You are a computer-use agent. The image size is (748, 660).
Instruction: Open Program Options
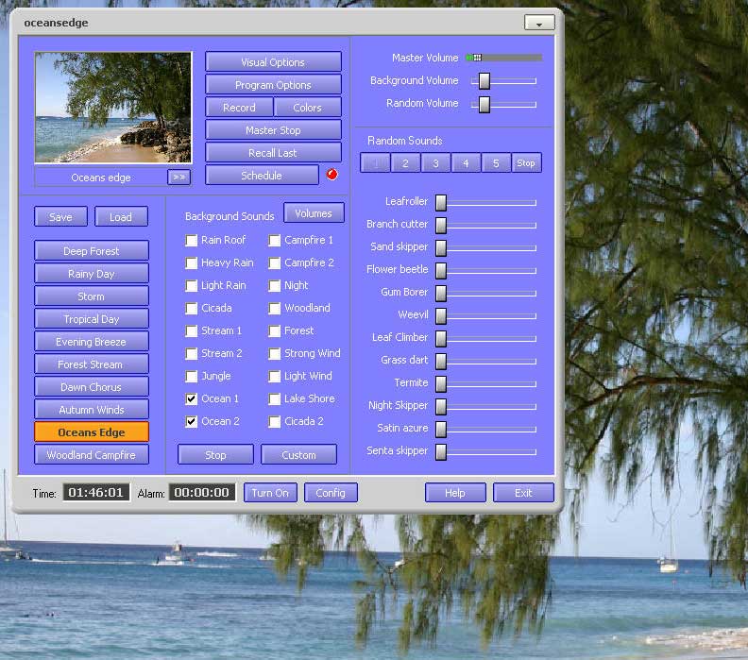click(273, 85)
